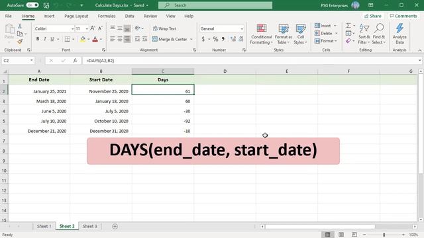Switch to the Insert tab
The height and width of the screenshot is (238, 424).
point(49,16)
